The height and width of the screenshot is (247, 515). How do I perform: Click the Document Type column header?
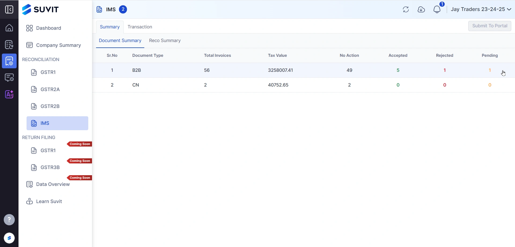click(x=148, y=55)
